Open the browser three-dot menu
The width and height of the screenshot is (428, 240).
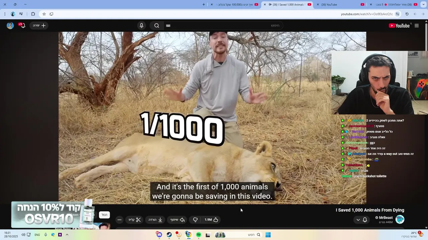coord(5,14)
